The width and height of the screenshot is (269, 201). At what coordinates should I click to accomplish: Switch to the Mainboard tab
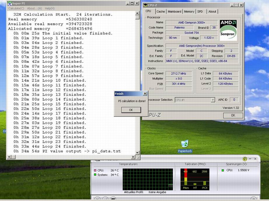174,11
